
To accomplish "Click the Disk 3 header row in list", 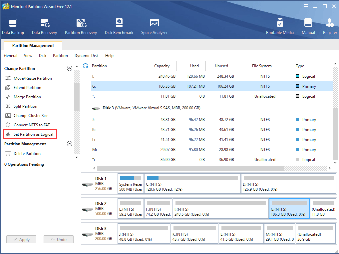I will (212, 108).
